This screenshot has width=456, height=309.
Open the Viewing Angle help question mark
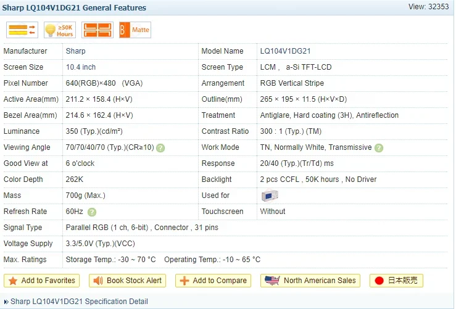point(160,148)
